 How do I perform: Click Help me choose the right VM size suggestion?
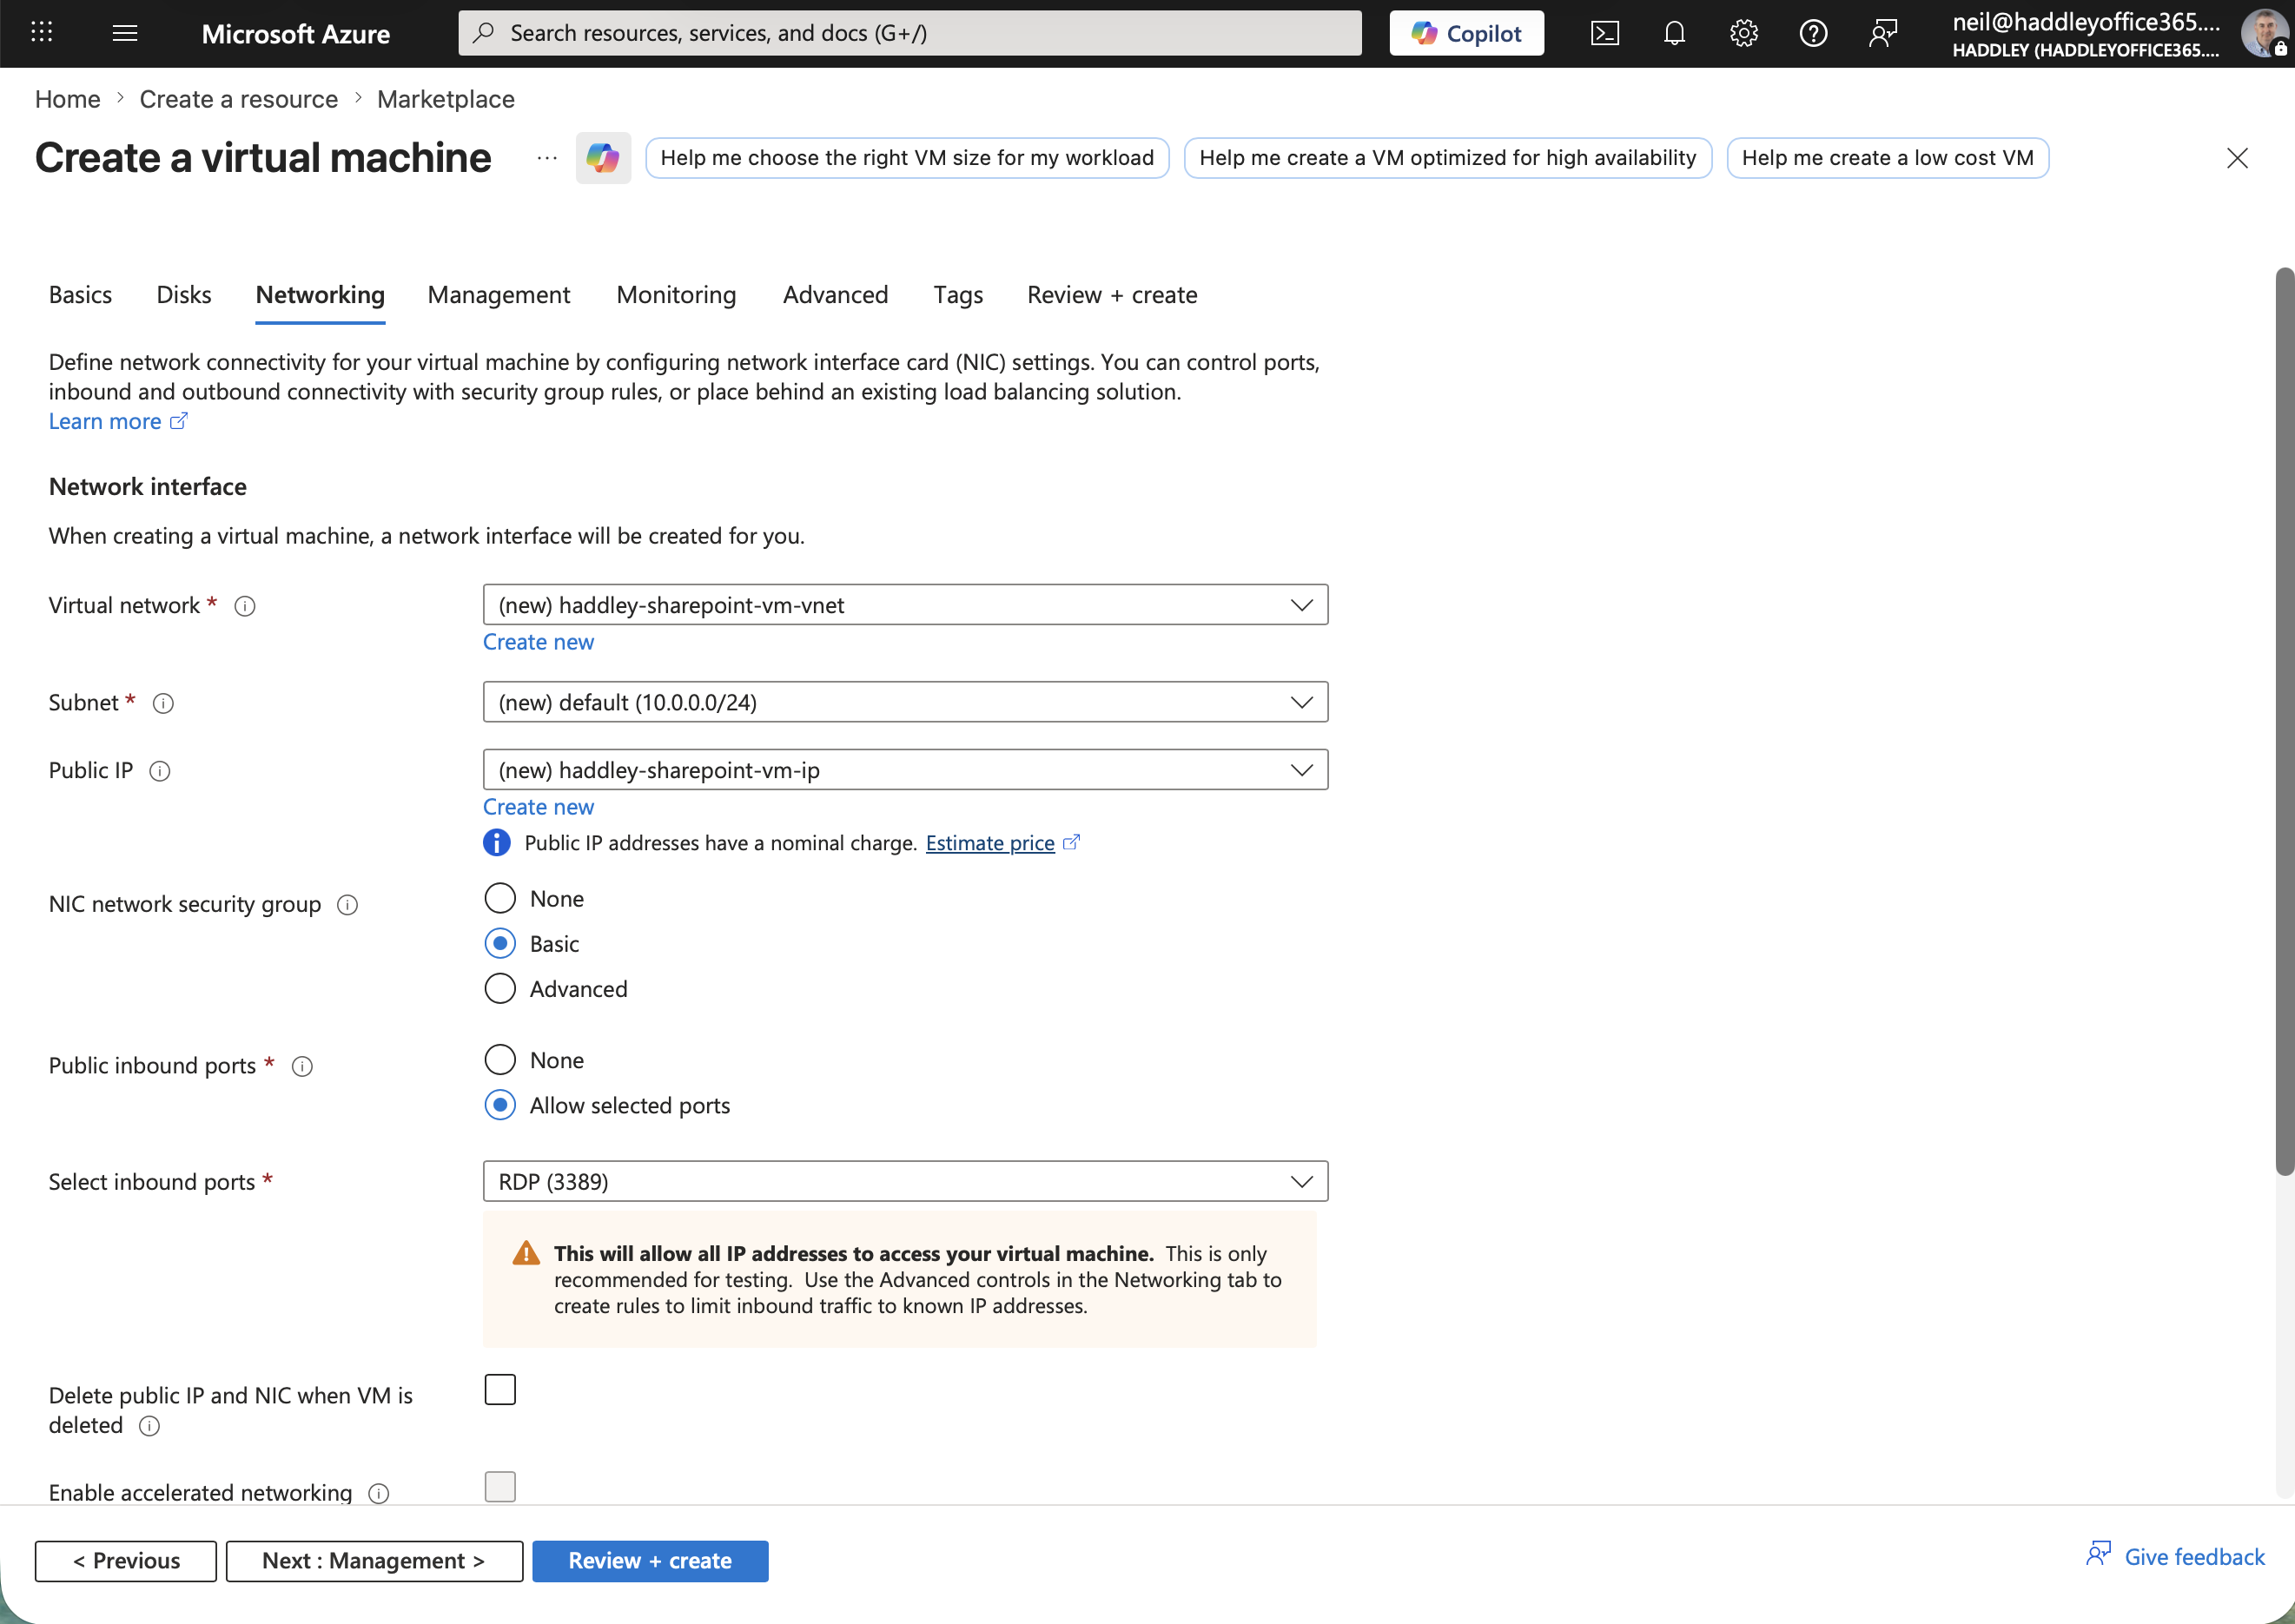click(907, 158)
